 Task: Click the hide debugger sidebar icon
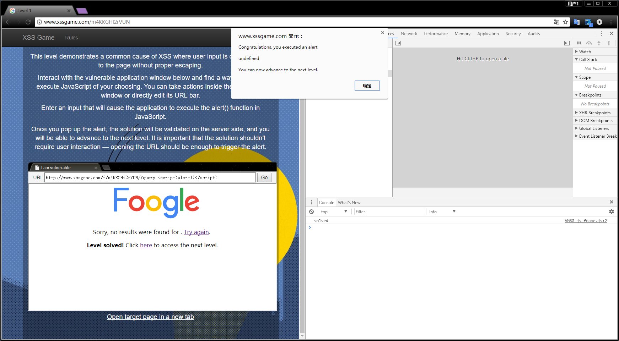tap(567, 43)
